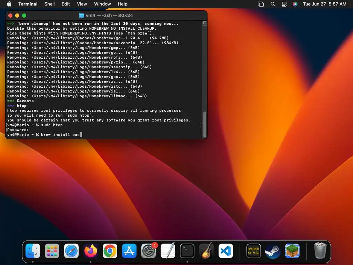The width and height of the screenshot is (353, 265).
Task: Open Launchpad from the Dock
Action: pyautogui.click(x=52, y=251)
